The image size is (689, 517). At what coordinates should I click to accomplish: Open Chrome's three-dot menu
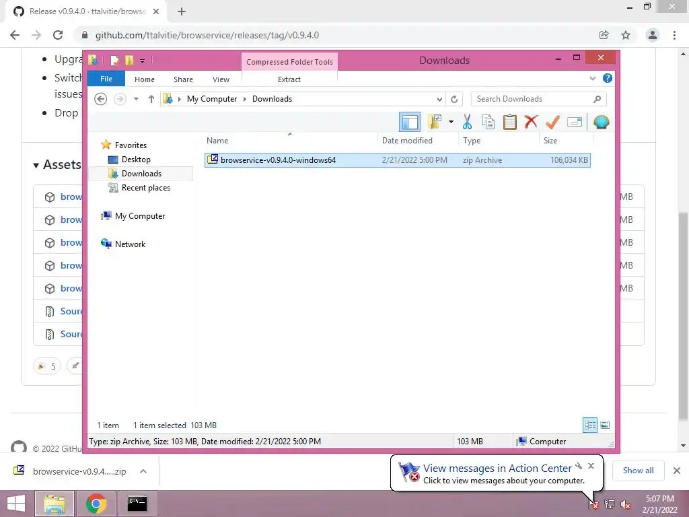[x=674, y=35]
